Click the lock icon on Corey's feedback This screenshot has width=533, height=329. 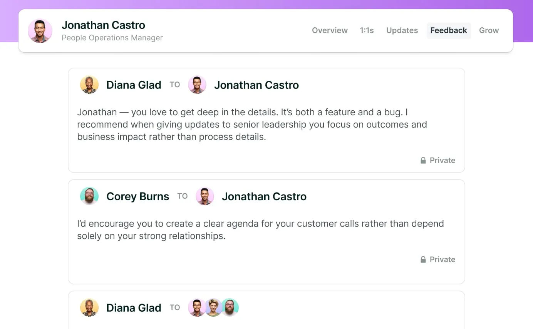pyautogui.click(x=423, y=259)
